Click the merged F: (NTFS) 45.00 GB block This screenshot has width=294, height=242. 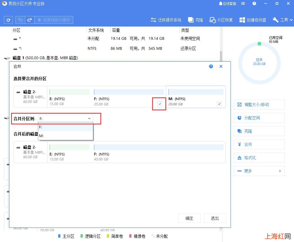(158, 153)
